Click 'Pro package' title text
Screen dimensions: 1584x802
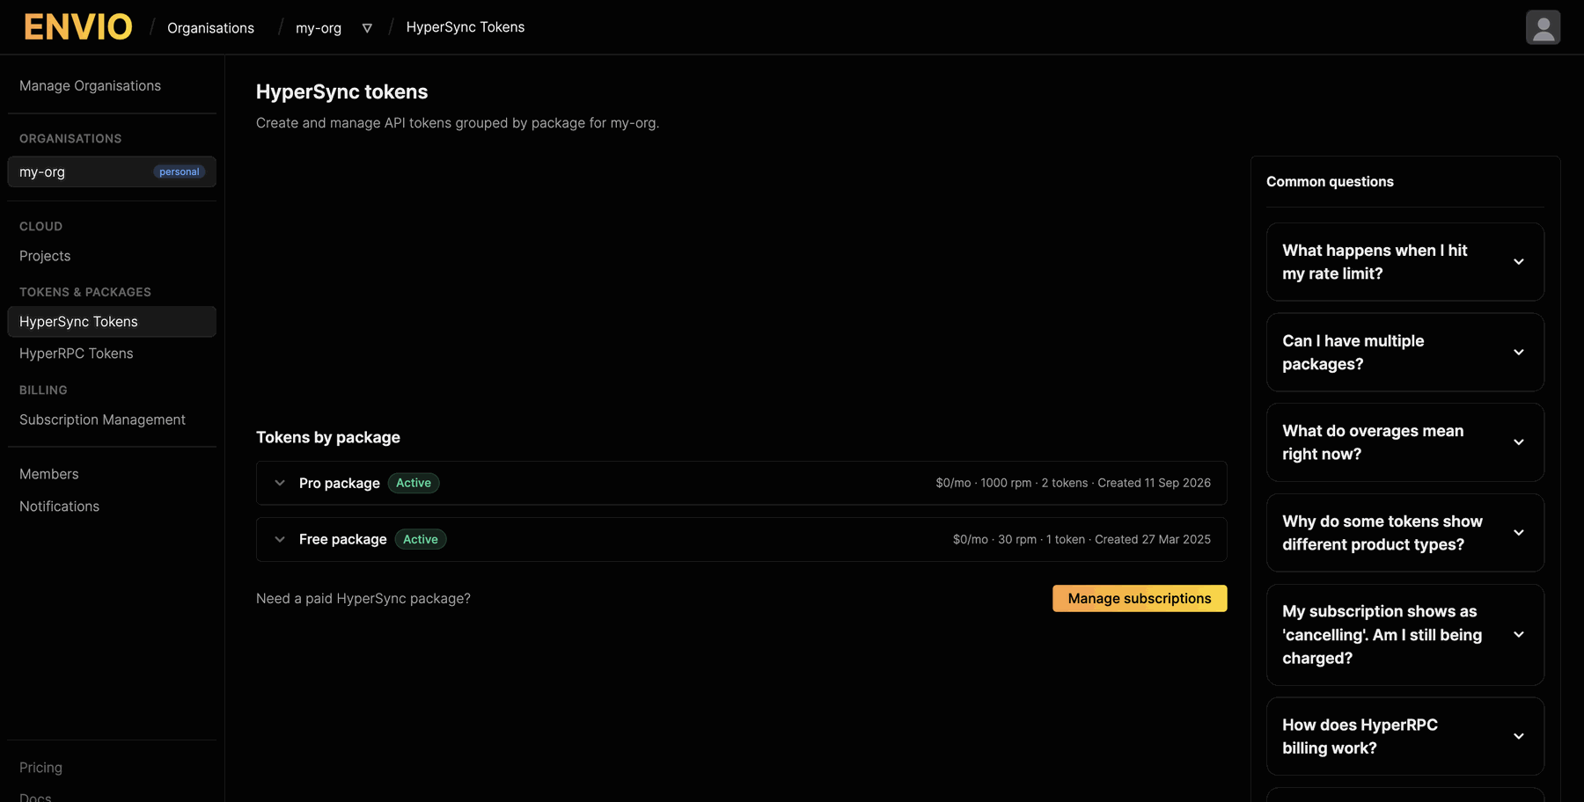pyautogui.click(x=340, y=483)
